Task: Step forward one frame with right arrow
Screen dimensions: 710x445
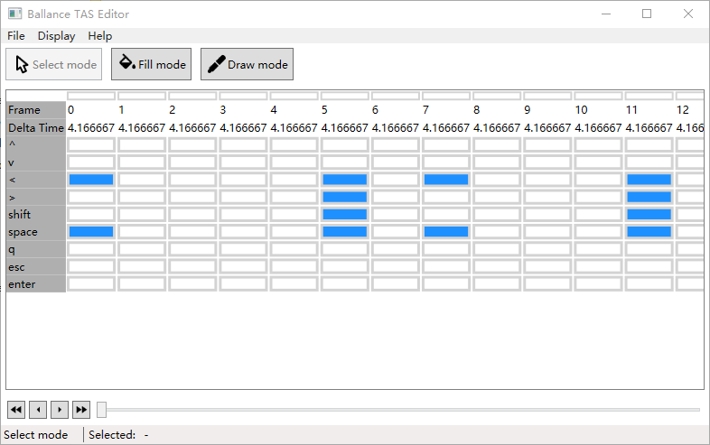Action: pos(60,410)
